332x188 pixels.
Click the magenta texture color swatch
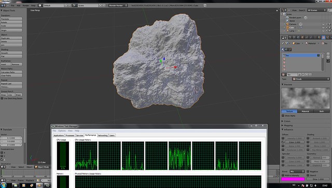[293, 179]
